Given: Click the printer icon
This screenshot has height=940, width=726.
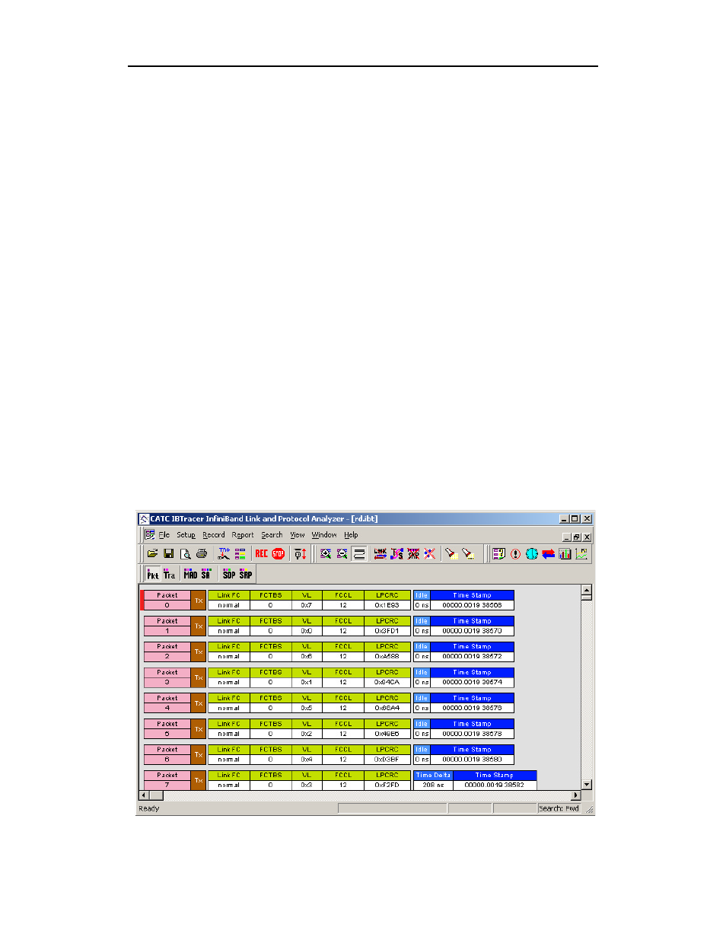Looking at the screenshot, I should (x=202, y=554).
